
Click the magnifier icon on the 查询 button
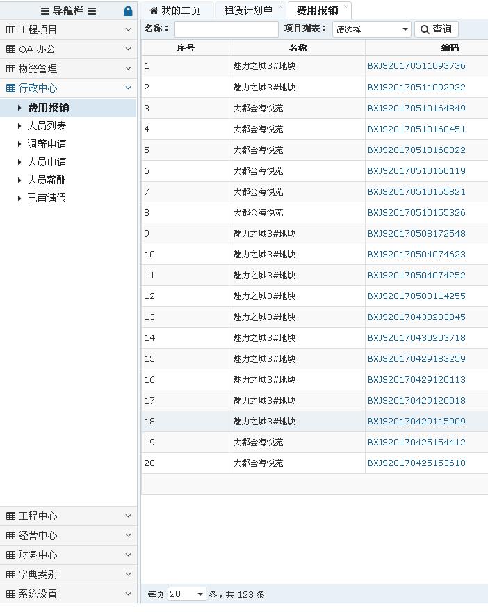[425, 29]
